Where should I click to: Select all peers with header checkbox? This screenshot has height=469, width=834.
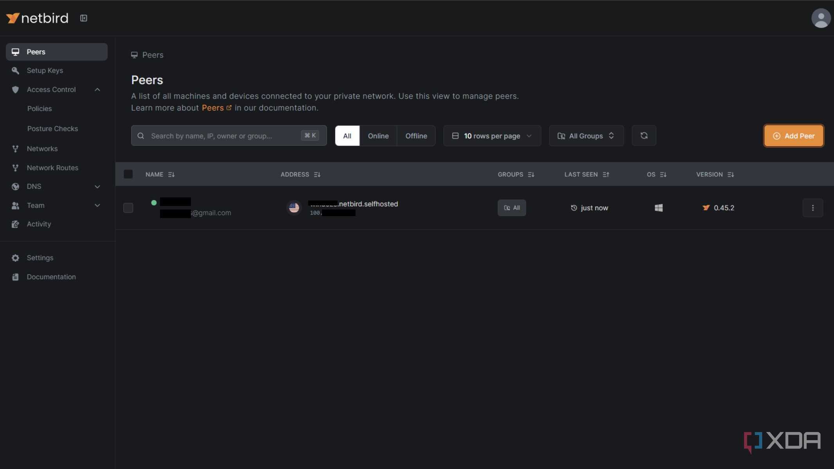point(128,174)
